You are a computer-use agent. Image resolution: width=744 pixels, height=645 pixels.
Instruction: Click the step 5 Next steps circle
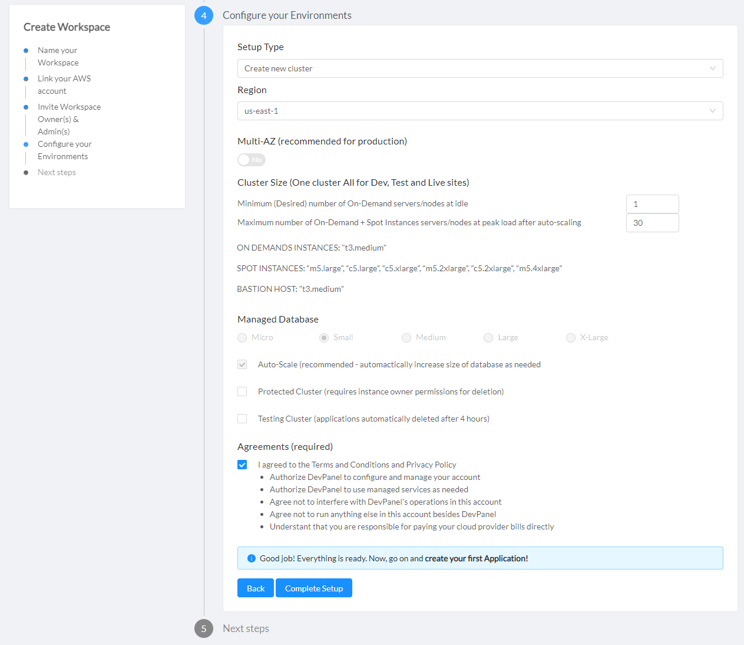204,628
